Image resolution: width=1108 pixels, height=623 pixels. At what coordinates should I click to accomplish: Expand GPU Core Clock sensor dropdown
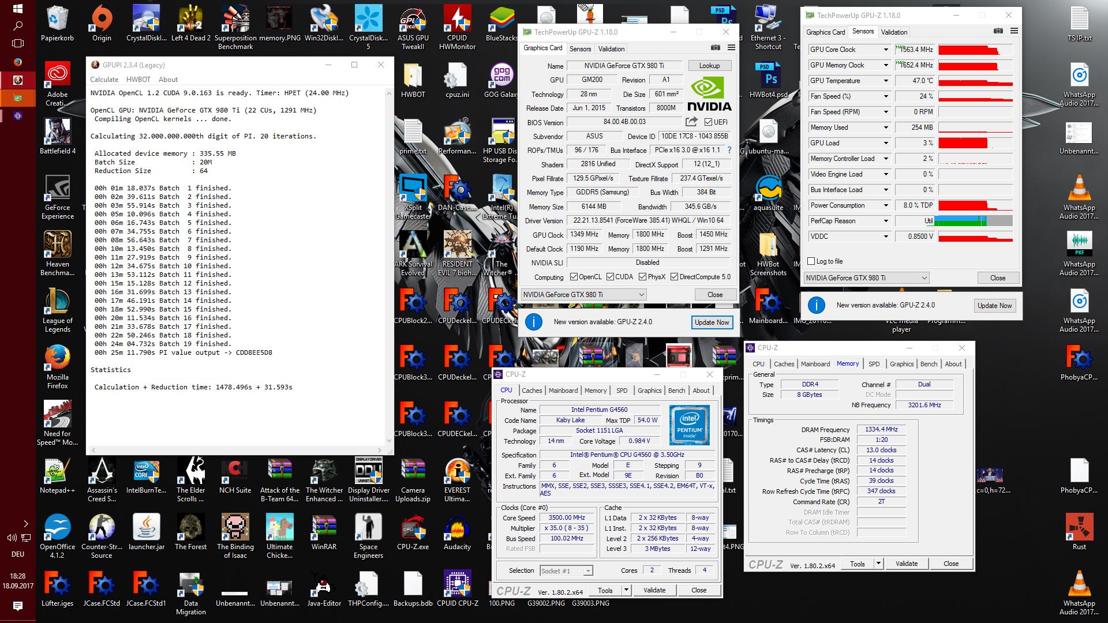(886, 50)
